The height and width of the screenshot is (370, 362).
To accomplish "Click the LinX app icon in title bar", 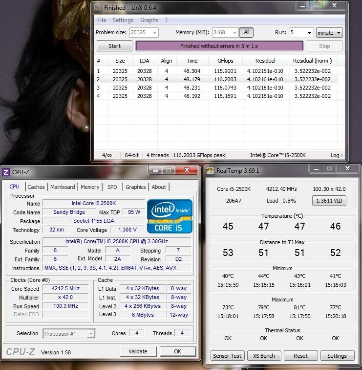I will click(97, 7).
